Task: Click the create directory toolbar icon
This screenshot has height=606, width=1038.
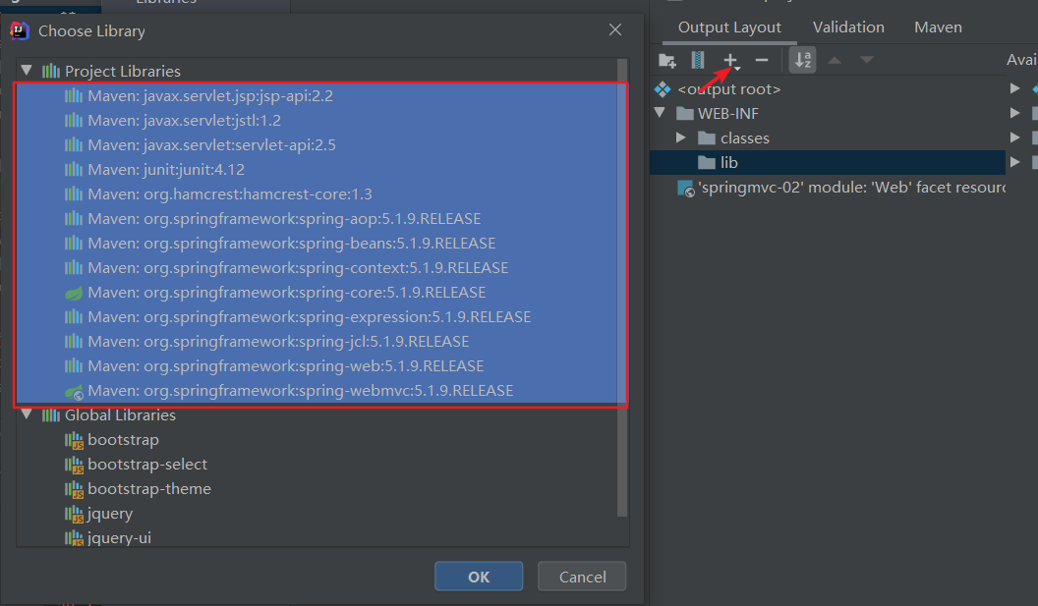Action: (667, 60)
